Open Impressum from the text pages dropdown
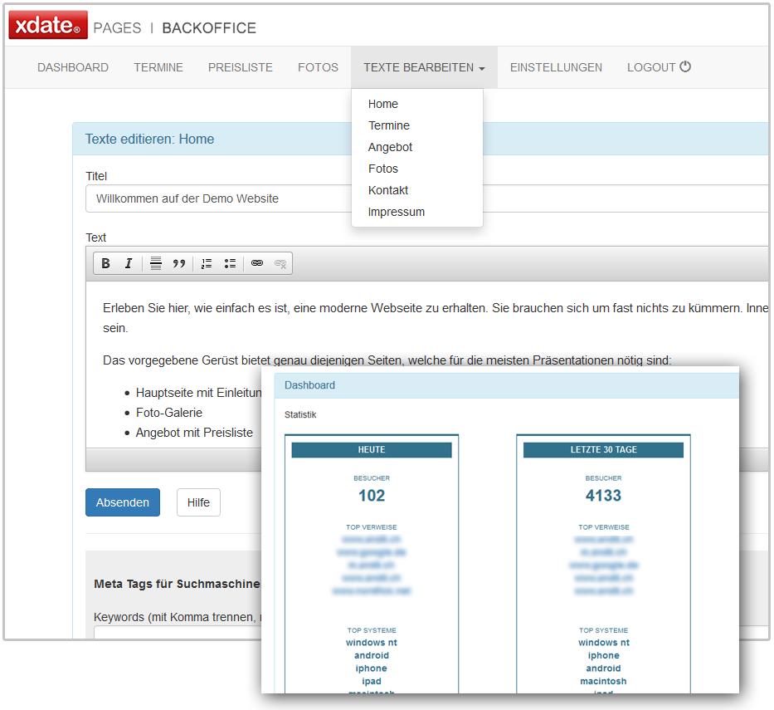The height and width of the screenshot is (710, 774). click(x=397, y=212)
